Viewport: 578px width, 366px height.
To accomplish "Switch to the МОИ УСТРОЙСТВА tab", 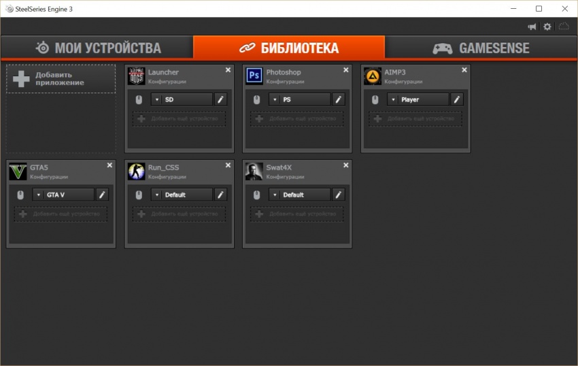I will tap(97, 48).
